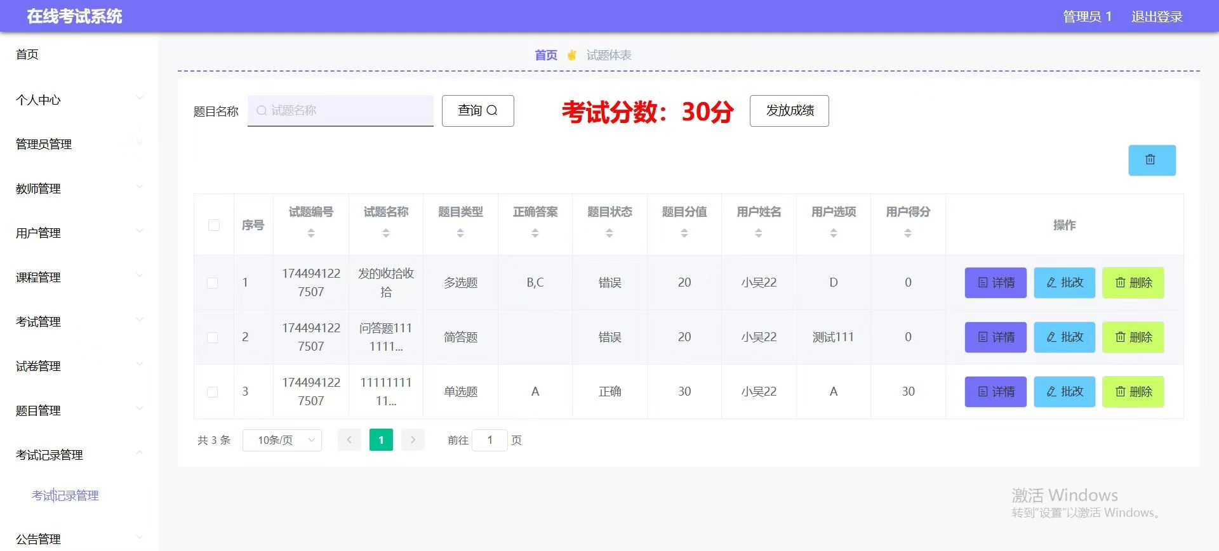Expand 公告管理 sidebar menu
This screenshot has height=551, width=1219.
(x=79, y=539)
